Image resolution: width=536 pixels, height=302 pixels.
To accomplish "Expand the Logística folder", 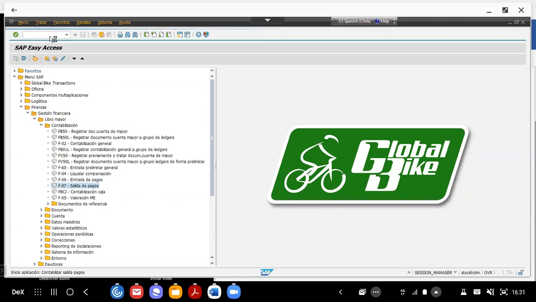I will point(21,101).
